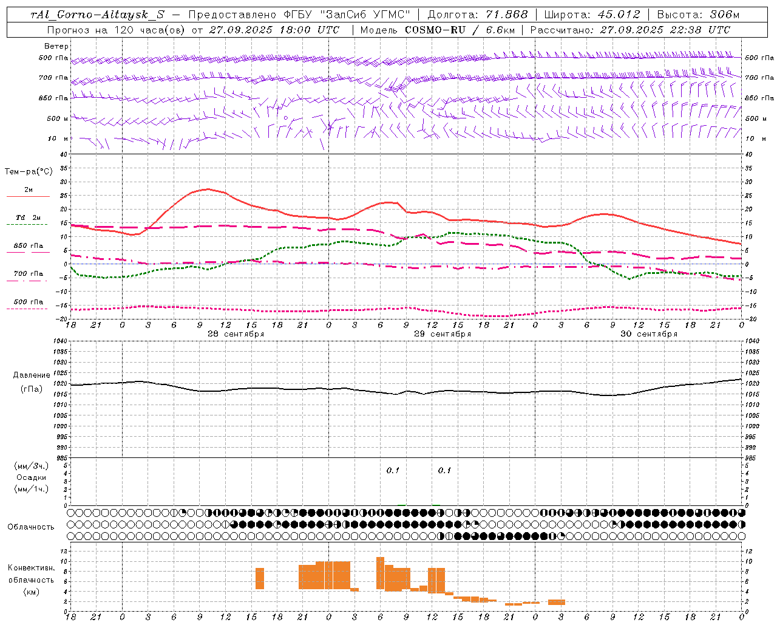Click the Ветер wind panel label
The image size is (777, 622).
pyautogui.click(x=56, y=46)
